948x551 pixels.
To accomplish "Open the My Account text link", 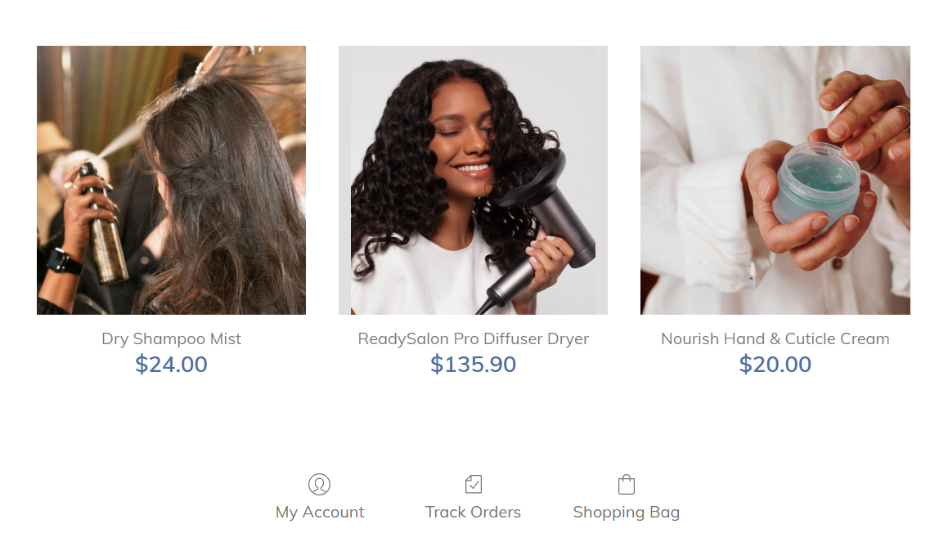I will click(320, 513).
